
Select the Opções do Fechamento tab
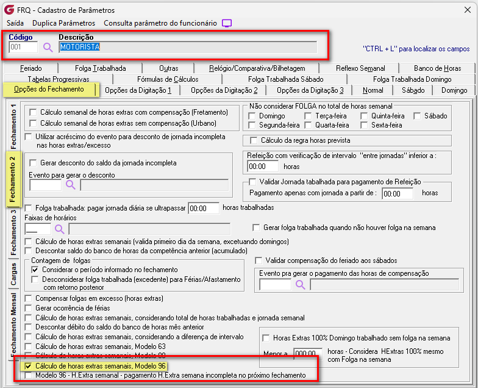(49, 89)
